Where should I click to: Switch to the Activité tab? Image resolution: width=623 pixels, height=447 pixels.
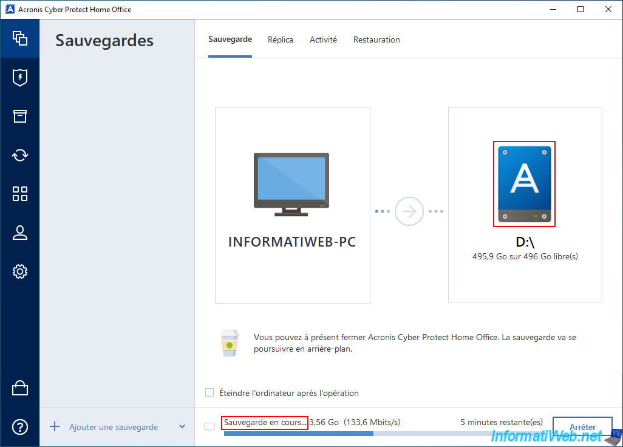(324, 39)
